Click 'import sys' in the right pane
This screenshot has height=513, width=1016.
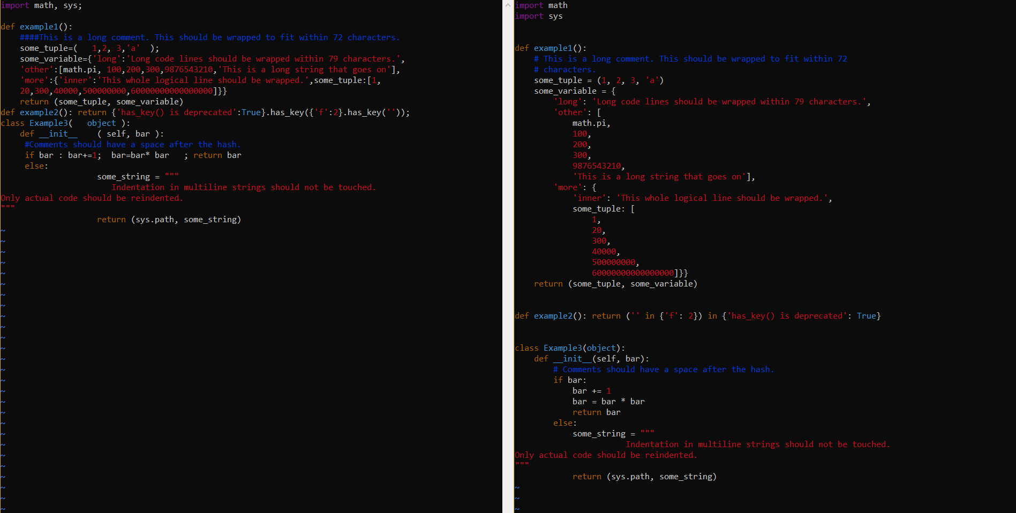pos(539,16)
